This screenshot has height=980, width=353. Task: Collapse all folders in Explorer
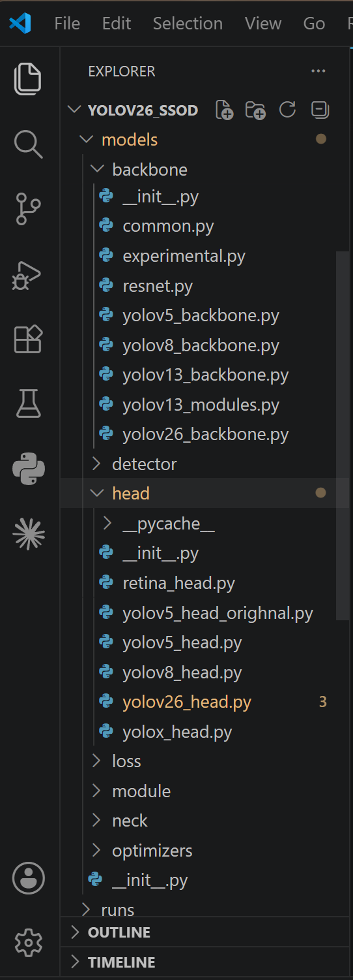320,110
